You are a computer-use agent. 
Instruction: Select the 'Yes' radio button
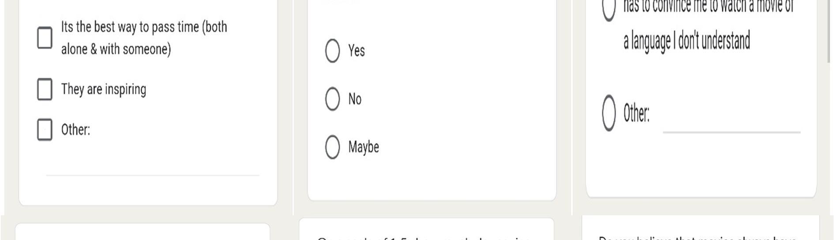332,51
